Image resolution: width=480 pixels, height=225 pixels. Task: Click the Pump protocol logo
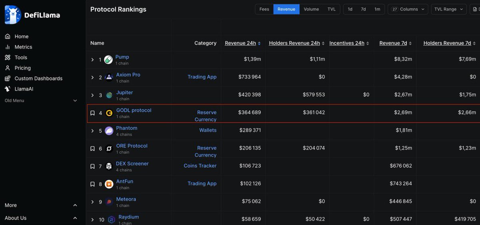108,60
